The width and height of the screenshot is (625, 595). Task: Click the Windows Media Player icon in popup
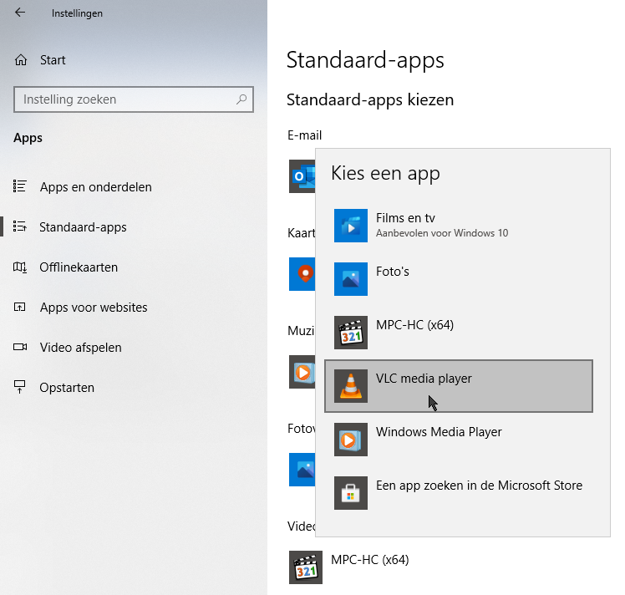351,440
